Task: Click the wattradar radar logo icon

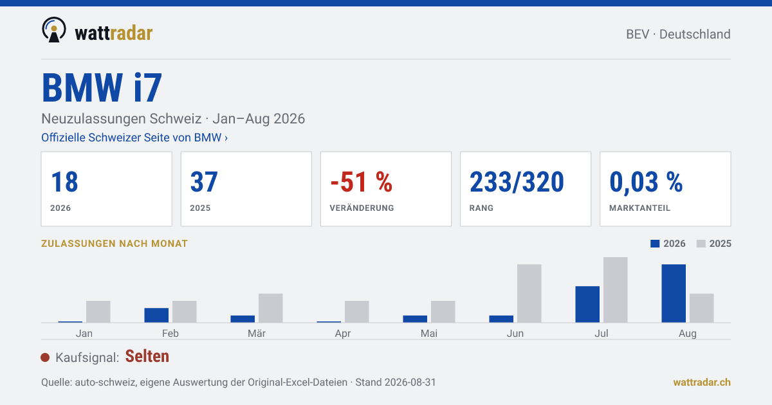Action: click(54, 30)
